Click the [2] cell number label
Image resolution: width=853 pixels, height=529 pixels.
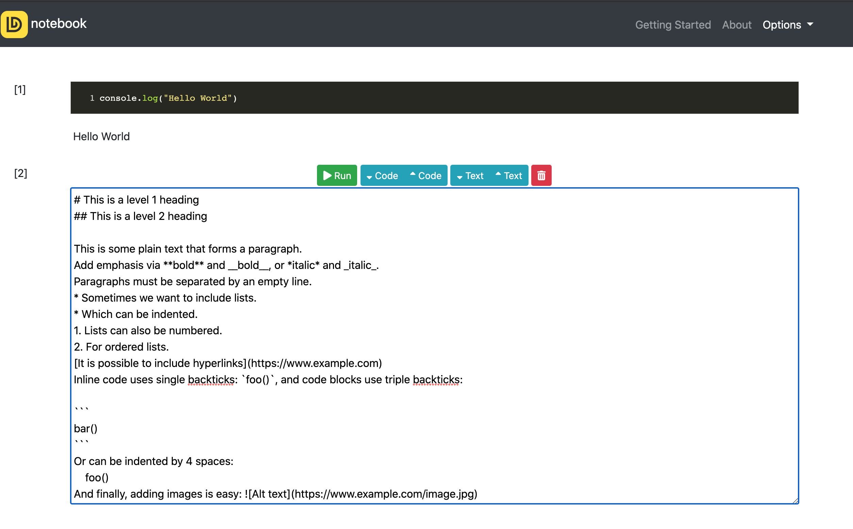[x=21, y=173]
